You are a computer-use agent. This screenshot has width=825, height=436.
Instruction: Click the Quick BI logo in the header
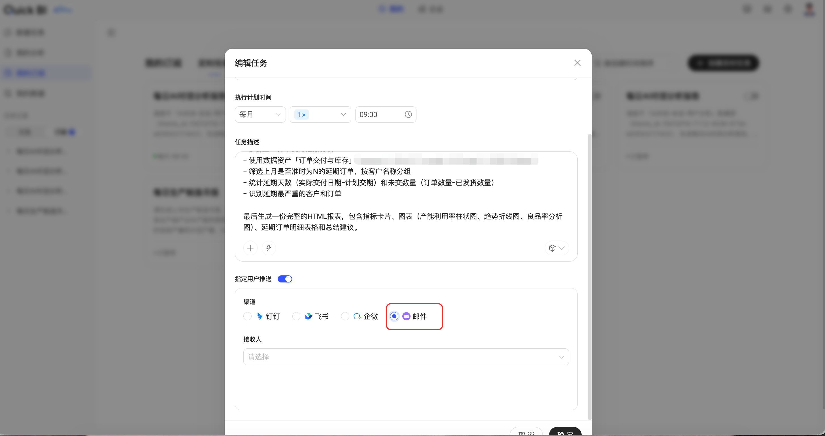coord(25,10)
